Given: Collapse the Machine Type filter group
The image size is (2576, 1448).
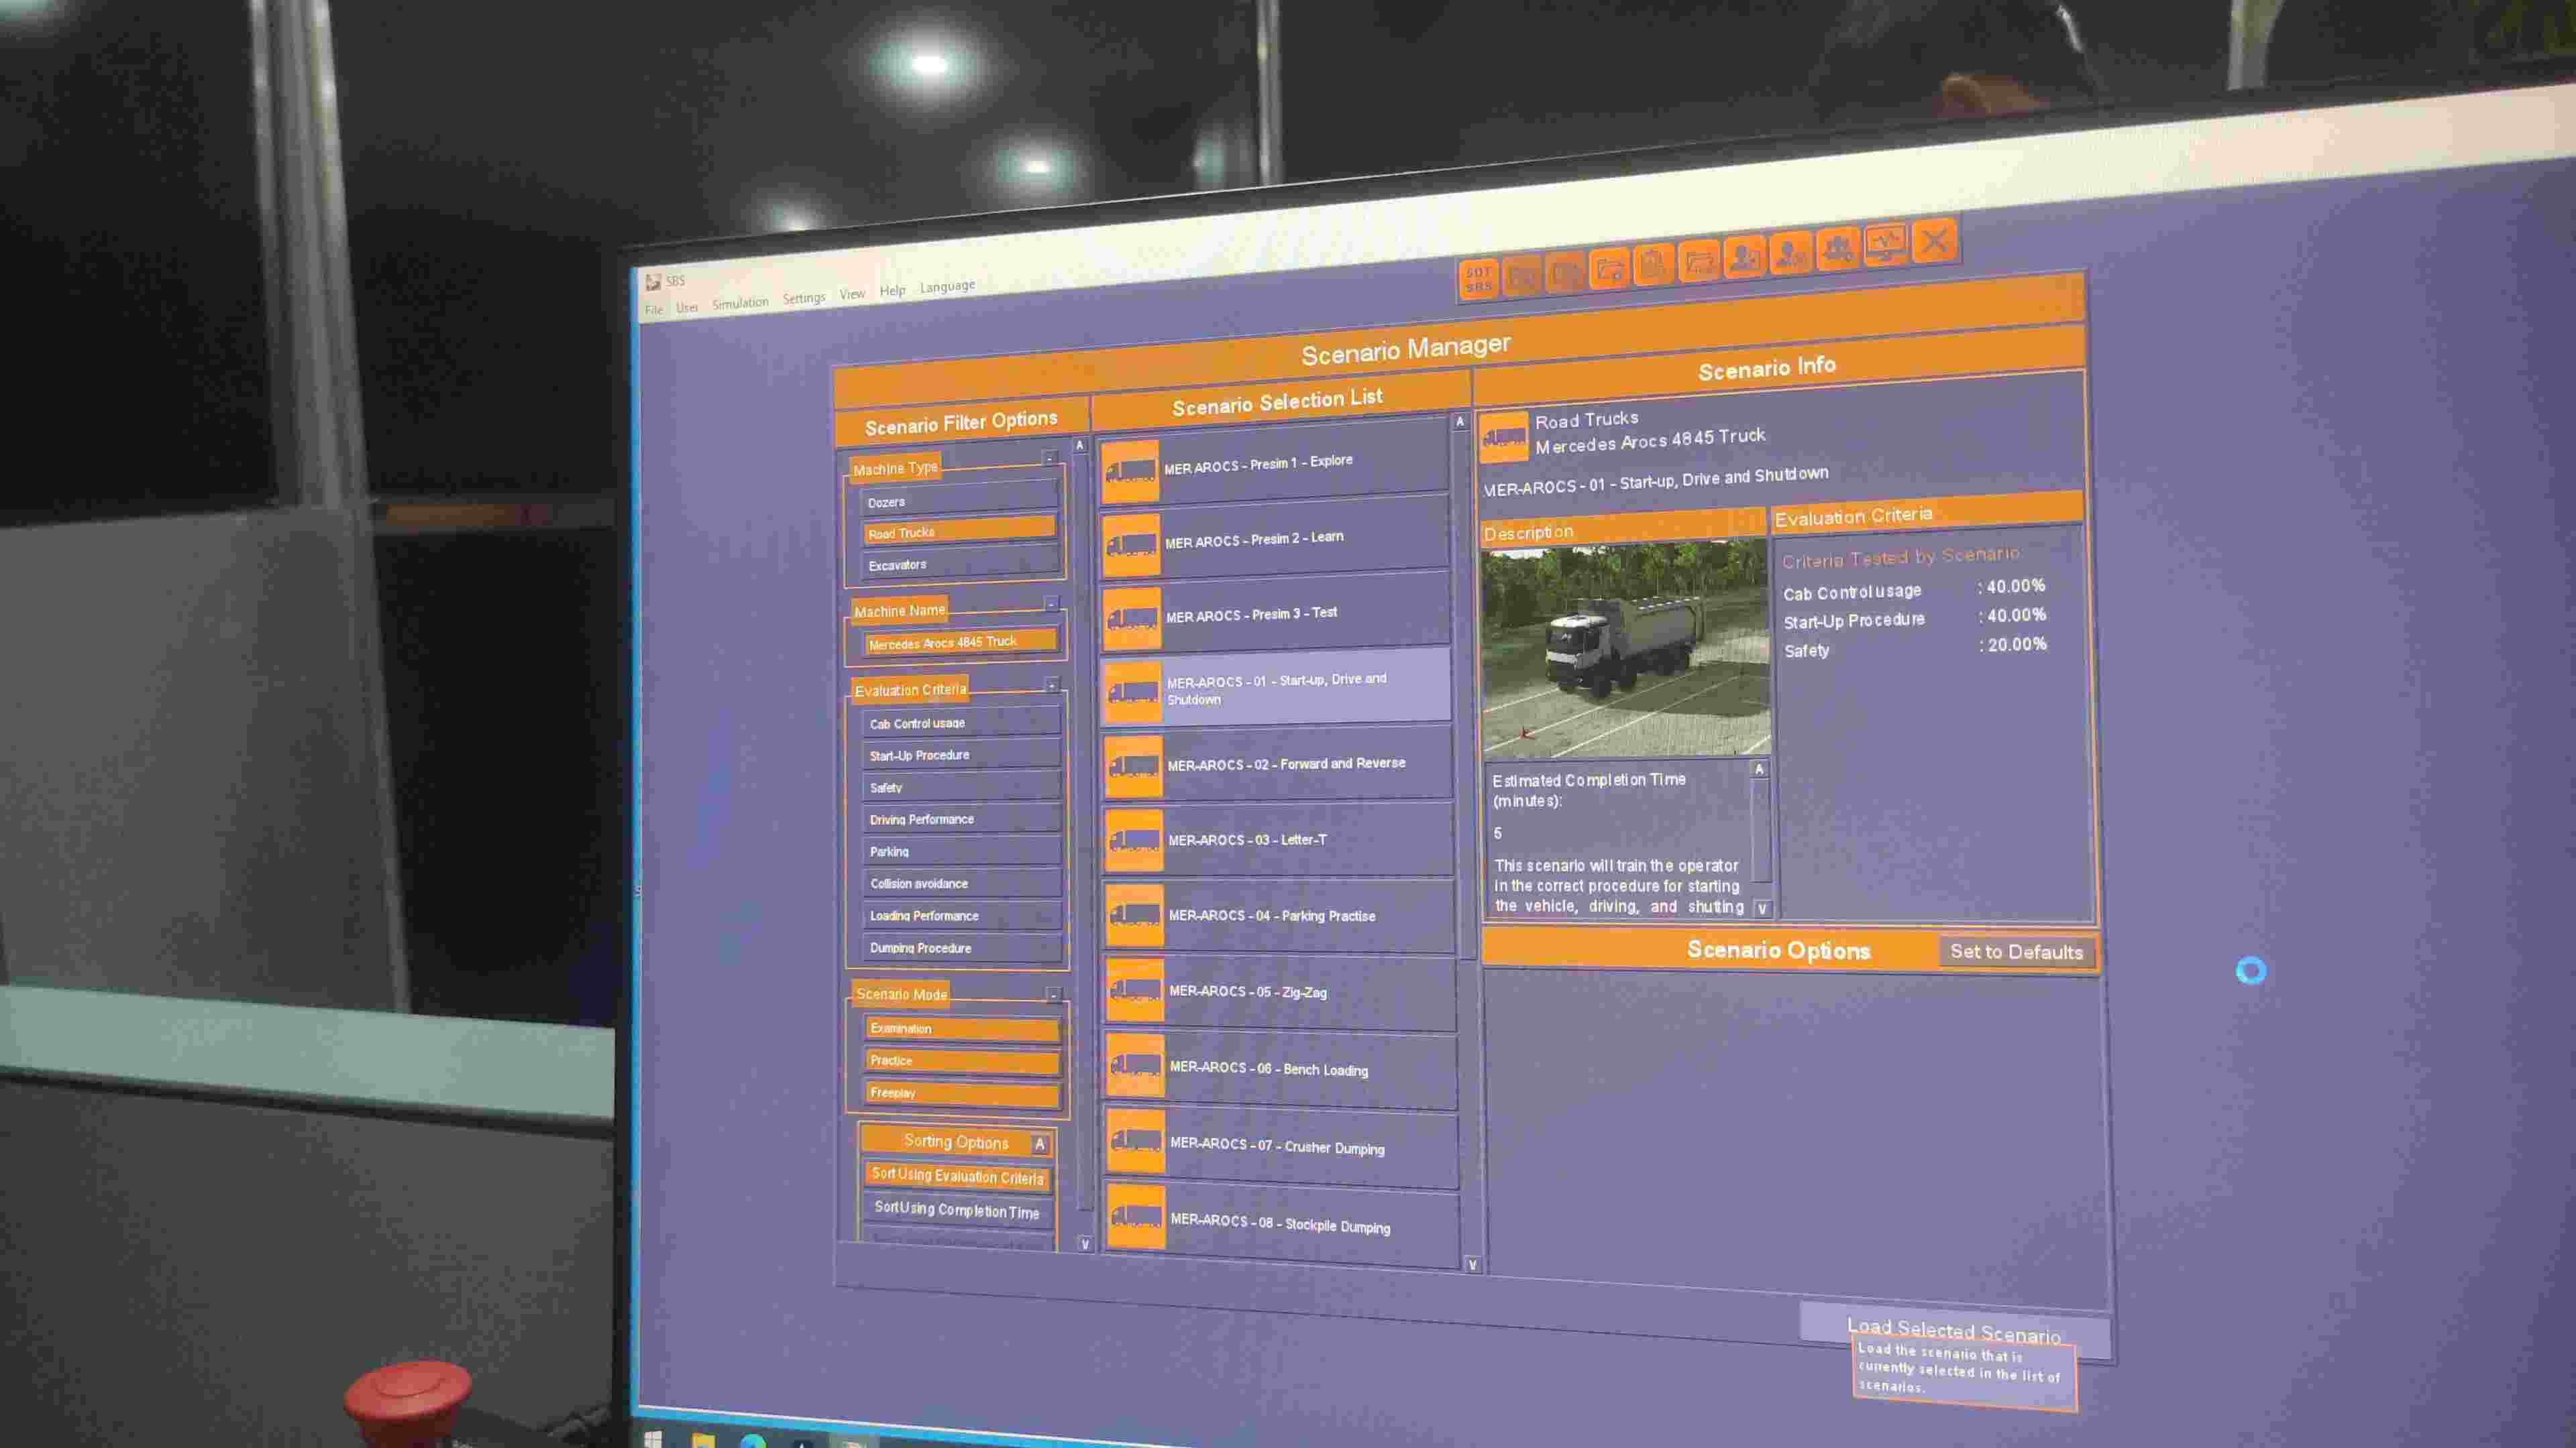Looking at the screenshot, I should coord(1049,458).
